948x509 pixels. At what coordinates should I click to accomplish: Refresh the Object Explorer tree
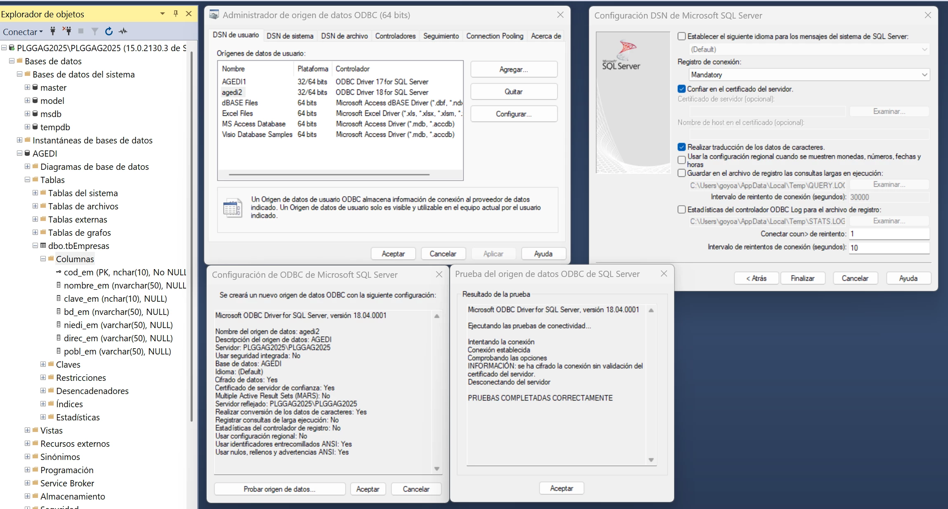tap(108, 31)
